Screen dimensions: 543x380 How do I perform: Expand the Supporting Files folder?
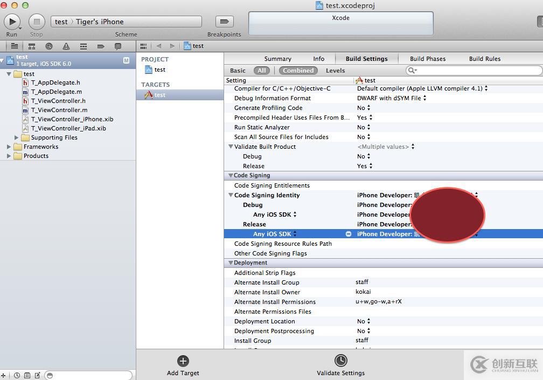16,137
